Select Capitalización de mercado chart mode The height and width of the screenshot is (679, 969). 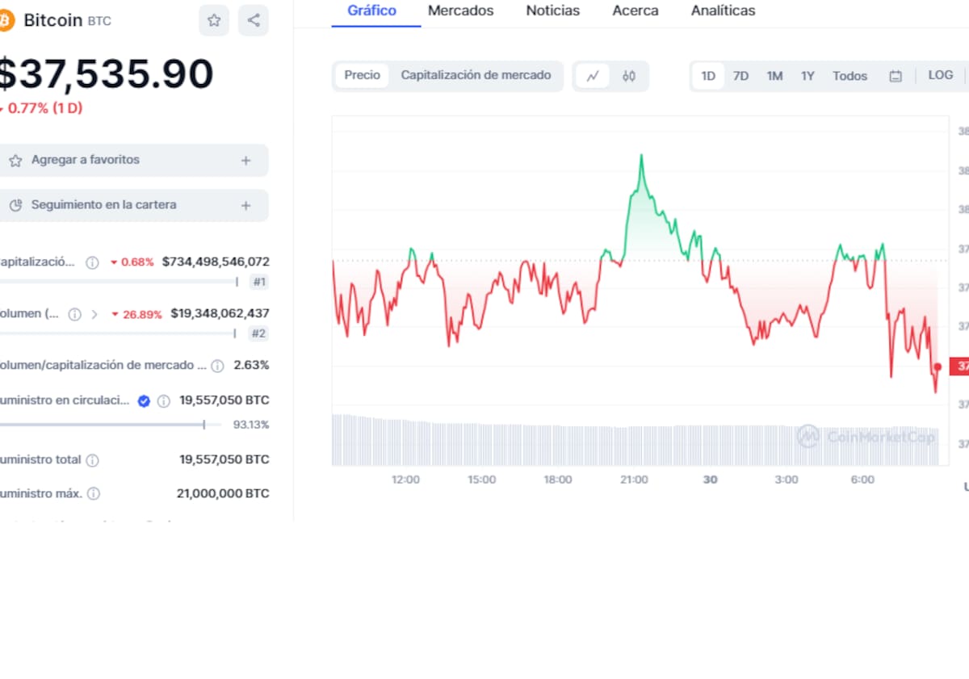click(476, 75)
